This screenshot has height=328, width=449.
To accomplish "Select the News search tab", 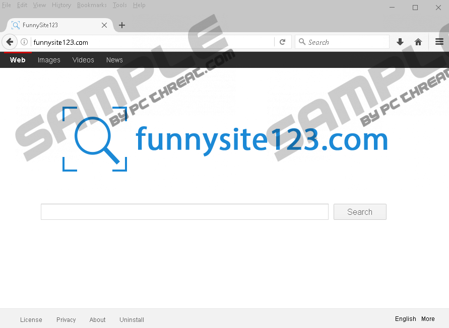I will click(x=114, y=60).
